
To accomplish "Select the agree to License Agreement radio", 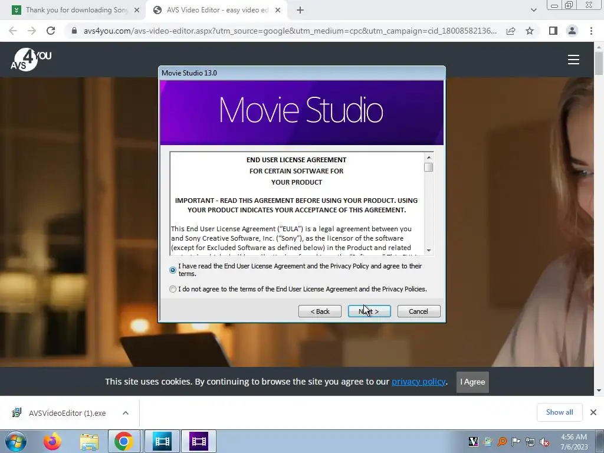I will [173, 270].
